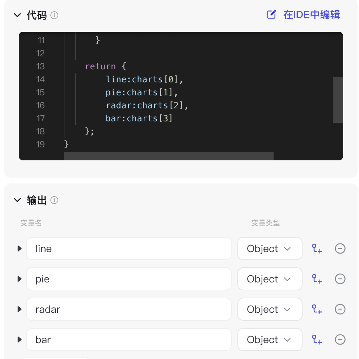
Task: Expand the radar variable tree row
Action: (x=20, y=309)
